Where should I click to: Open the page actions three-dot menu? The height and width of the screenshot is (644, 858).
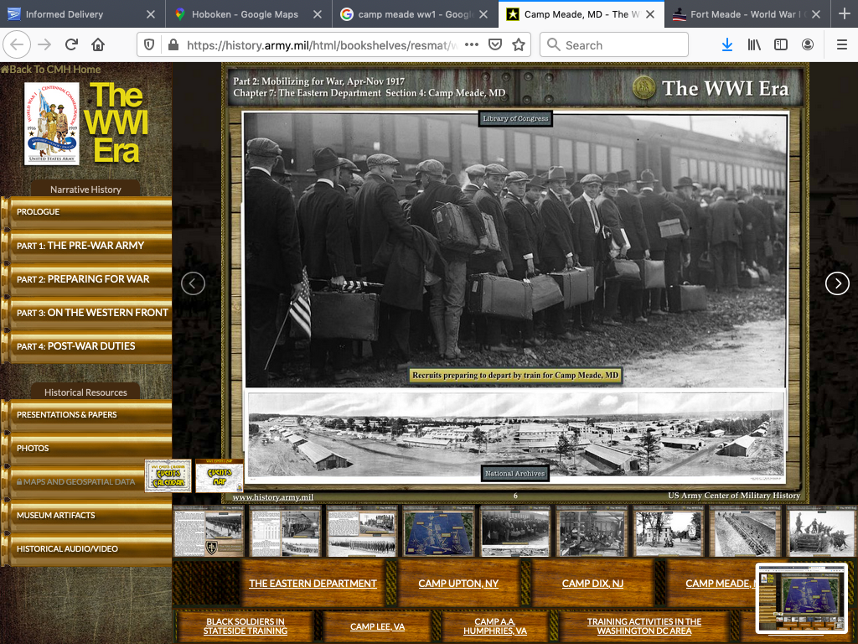coord(472,44)
